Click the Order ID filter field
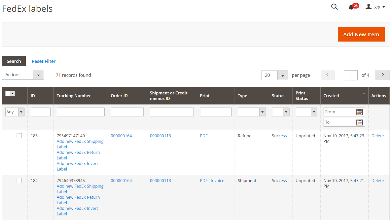The height and width of the screenshot is (220, 391). coord(127,112)
